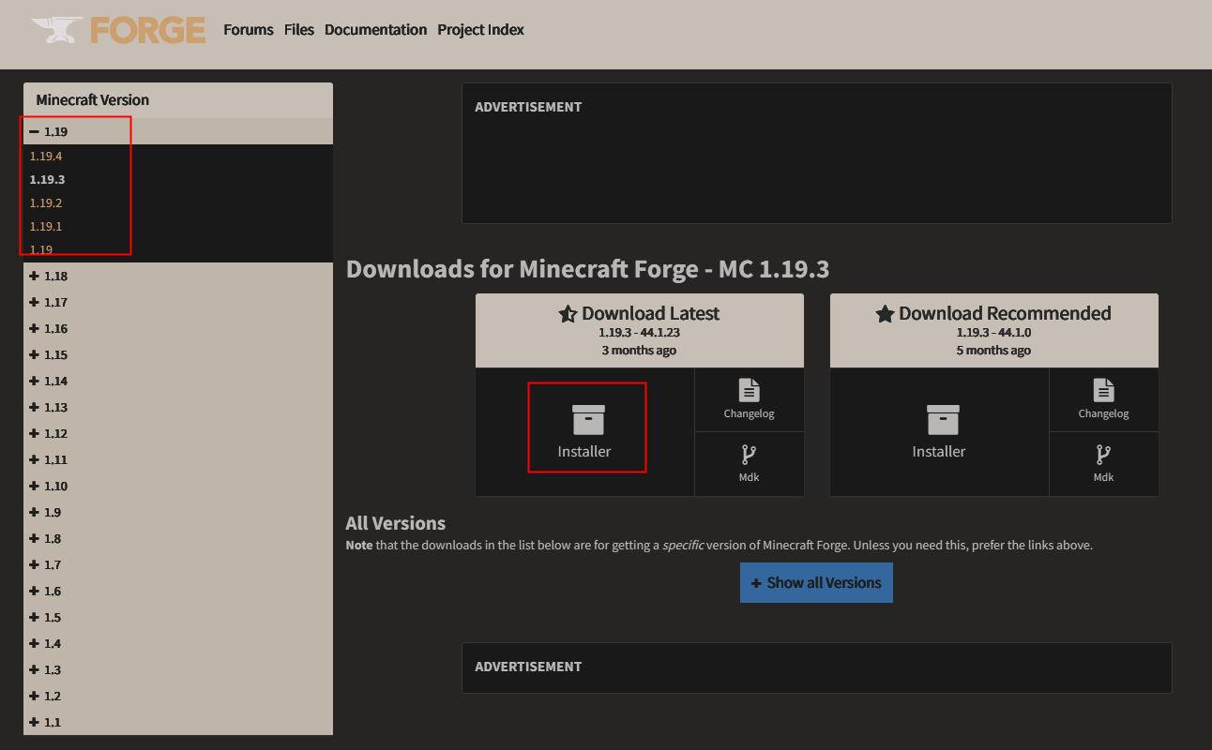Image resolution: width=1212 pixels, height=750 pixels.
Task: Click 1.19.3 - 44.1.0 version text
Action: [x=993, y=333]
